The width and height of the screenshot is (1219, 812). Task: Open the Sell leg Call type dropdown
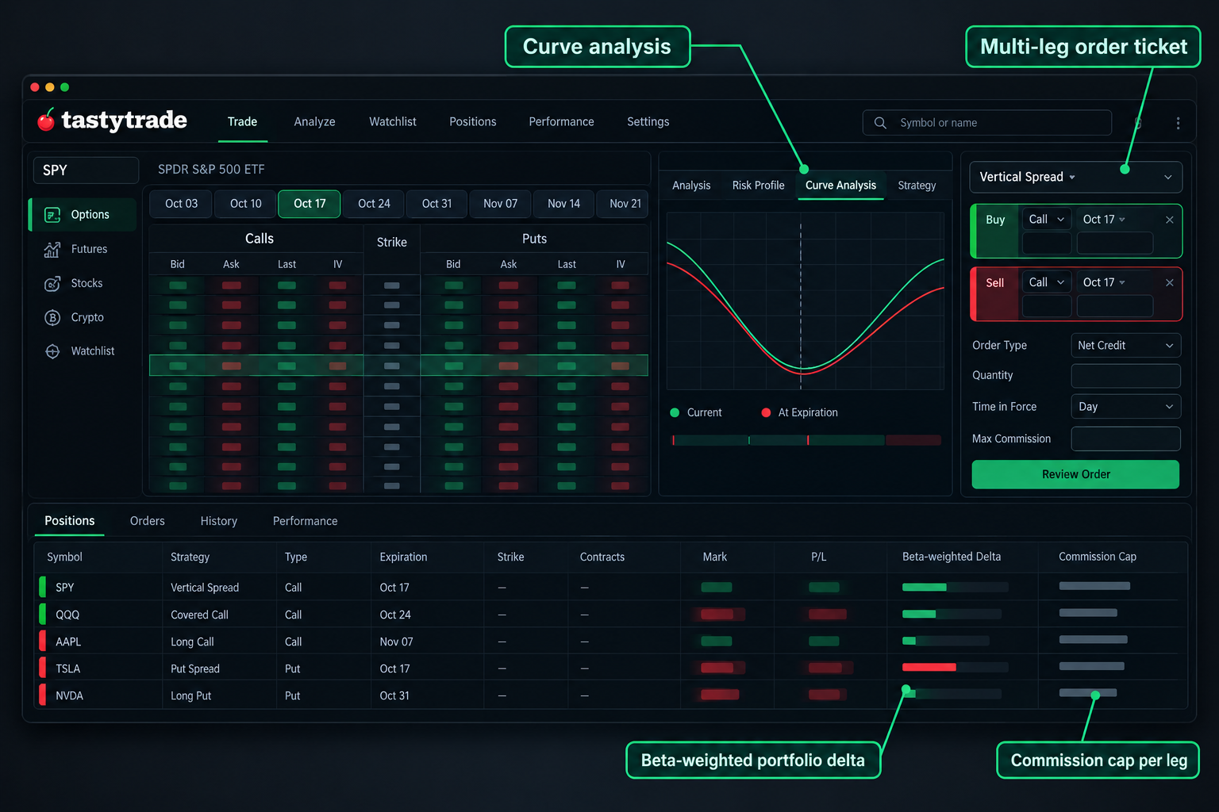1047,282
